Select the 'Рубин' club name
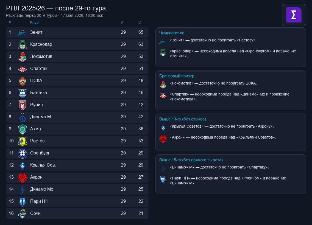Viewport: 312px width, 225px height. 37,105
